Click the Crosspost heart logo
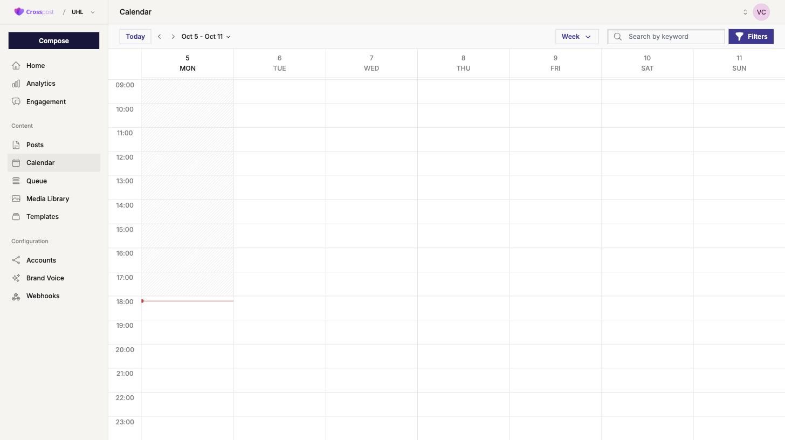The width and height of the screenshot is (785, 440). [x=19, y=12]
